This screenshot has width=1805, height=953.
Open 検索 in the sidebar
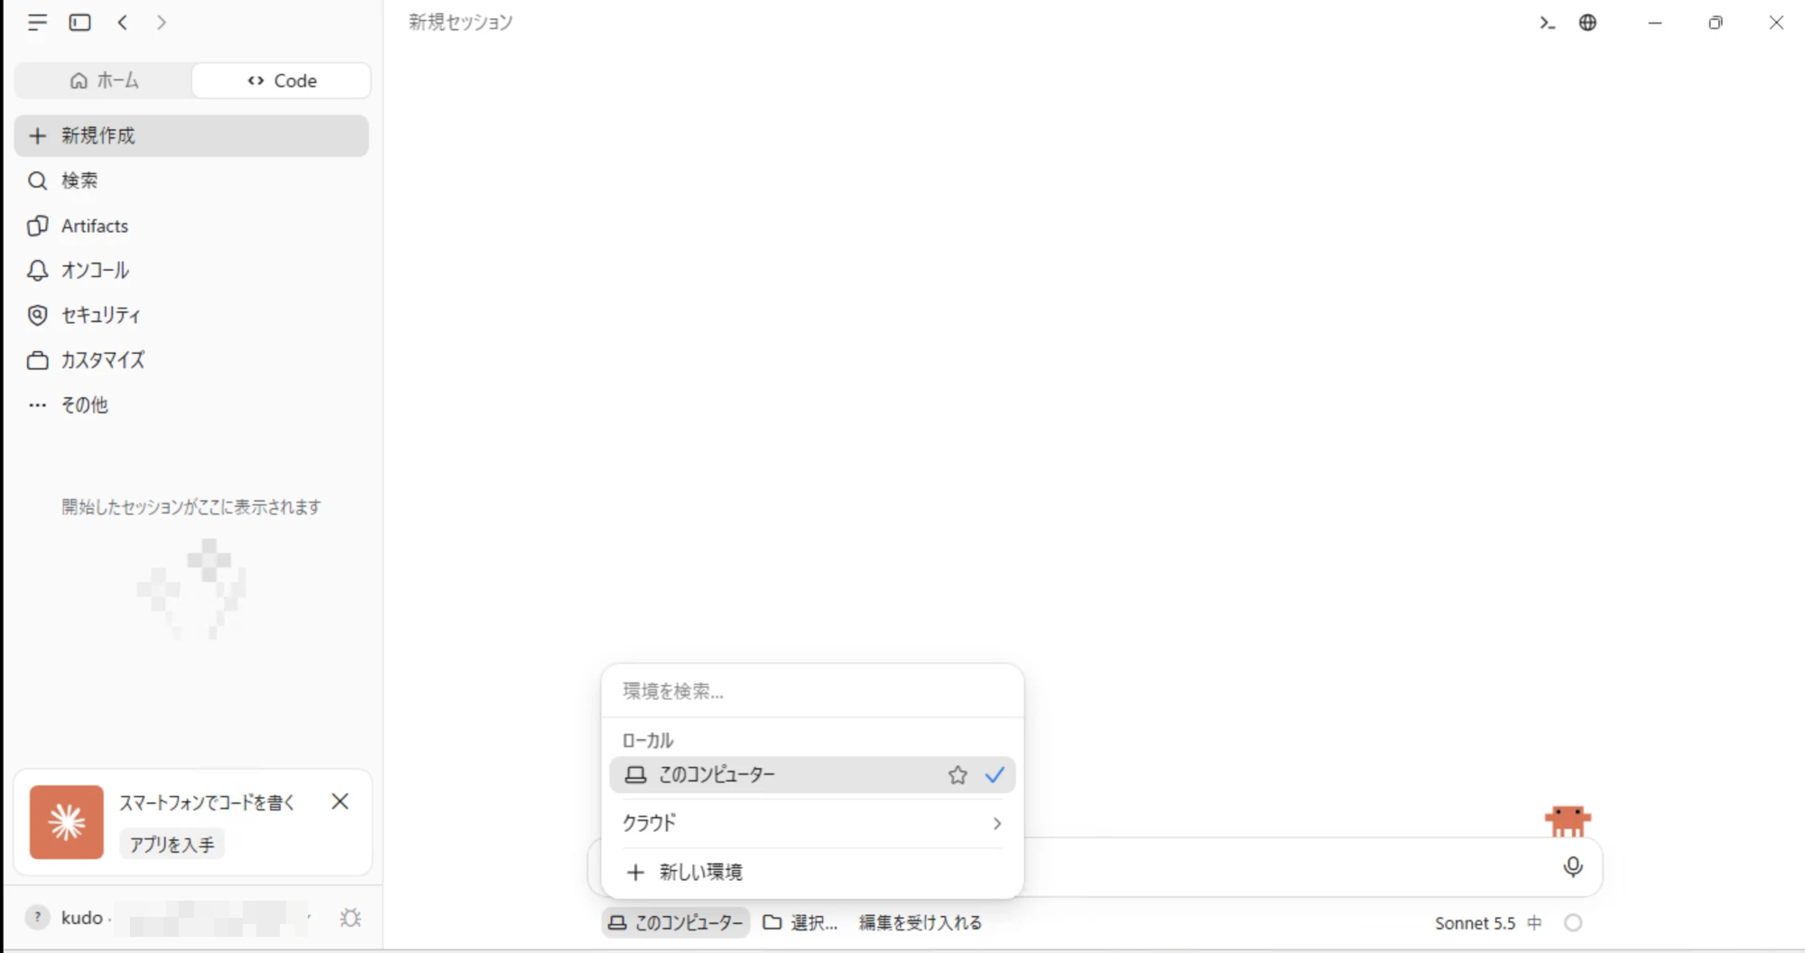click(191, 180)
